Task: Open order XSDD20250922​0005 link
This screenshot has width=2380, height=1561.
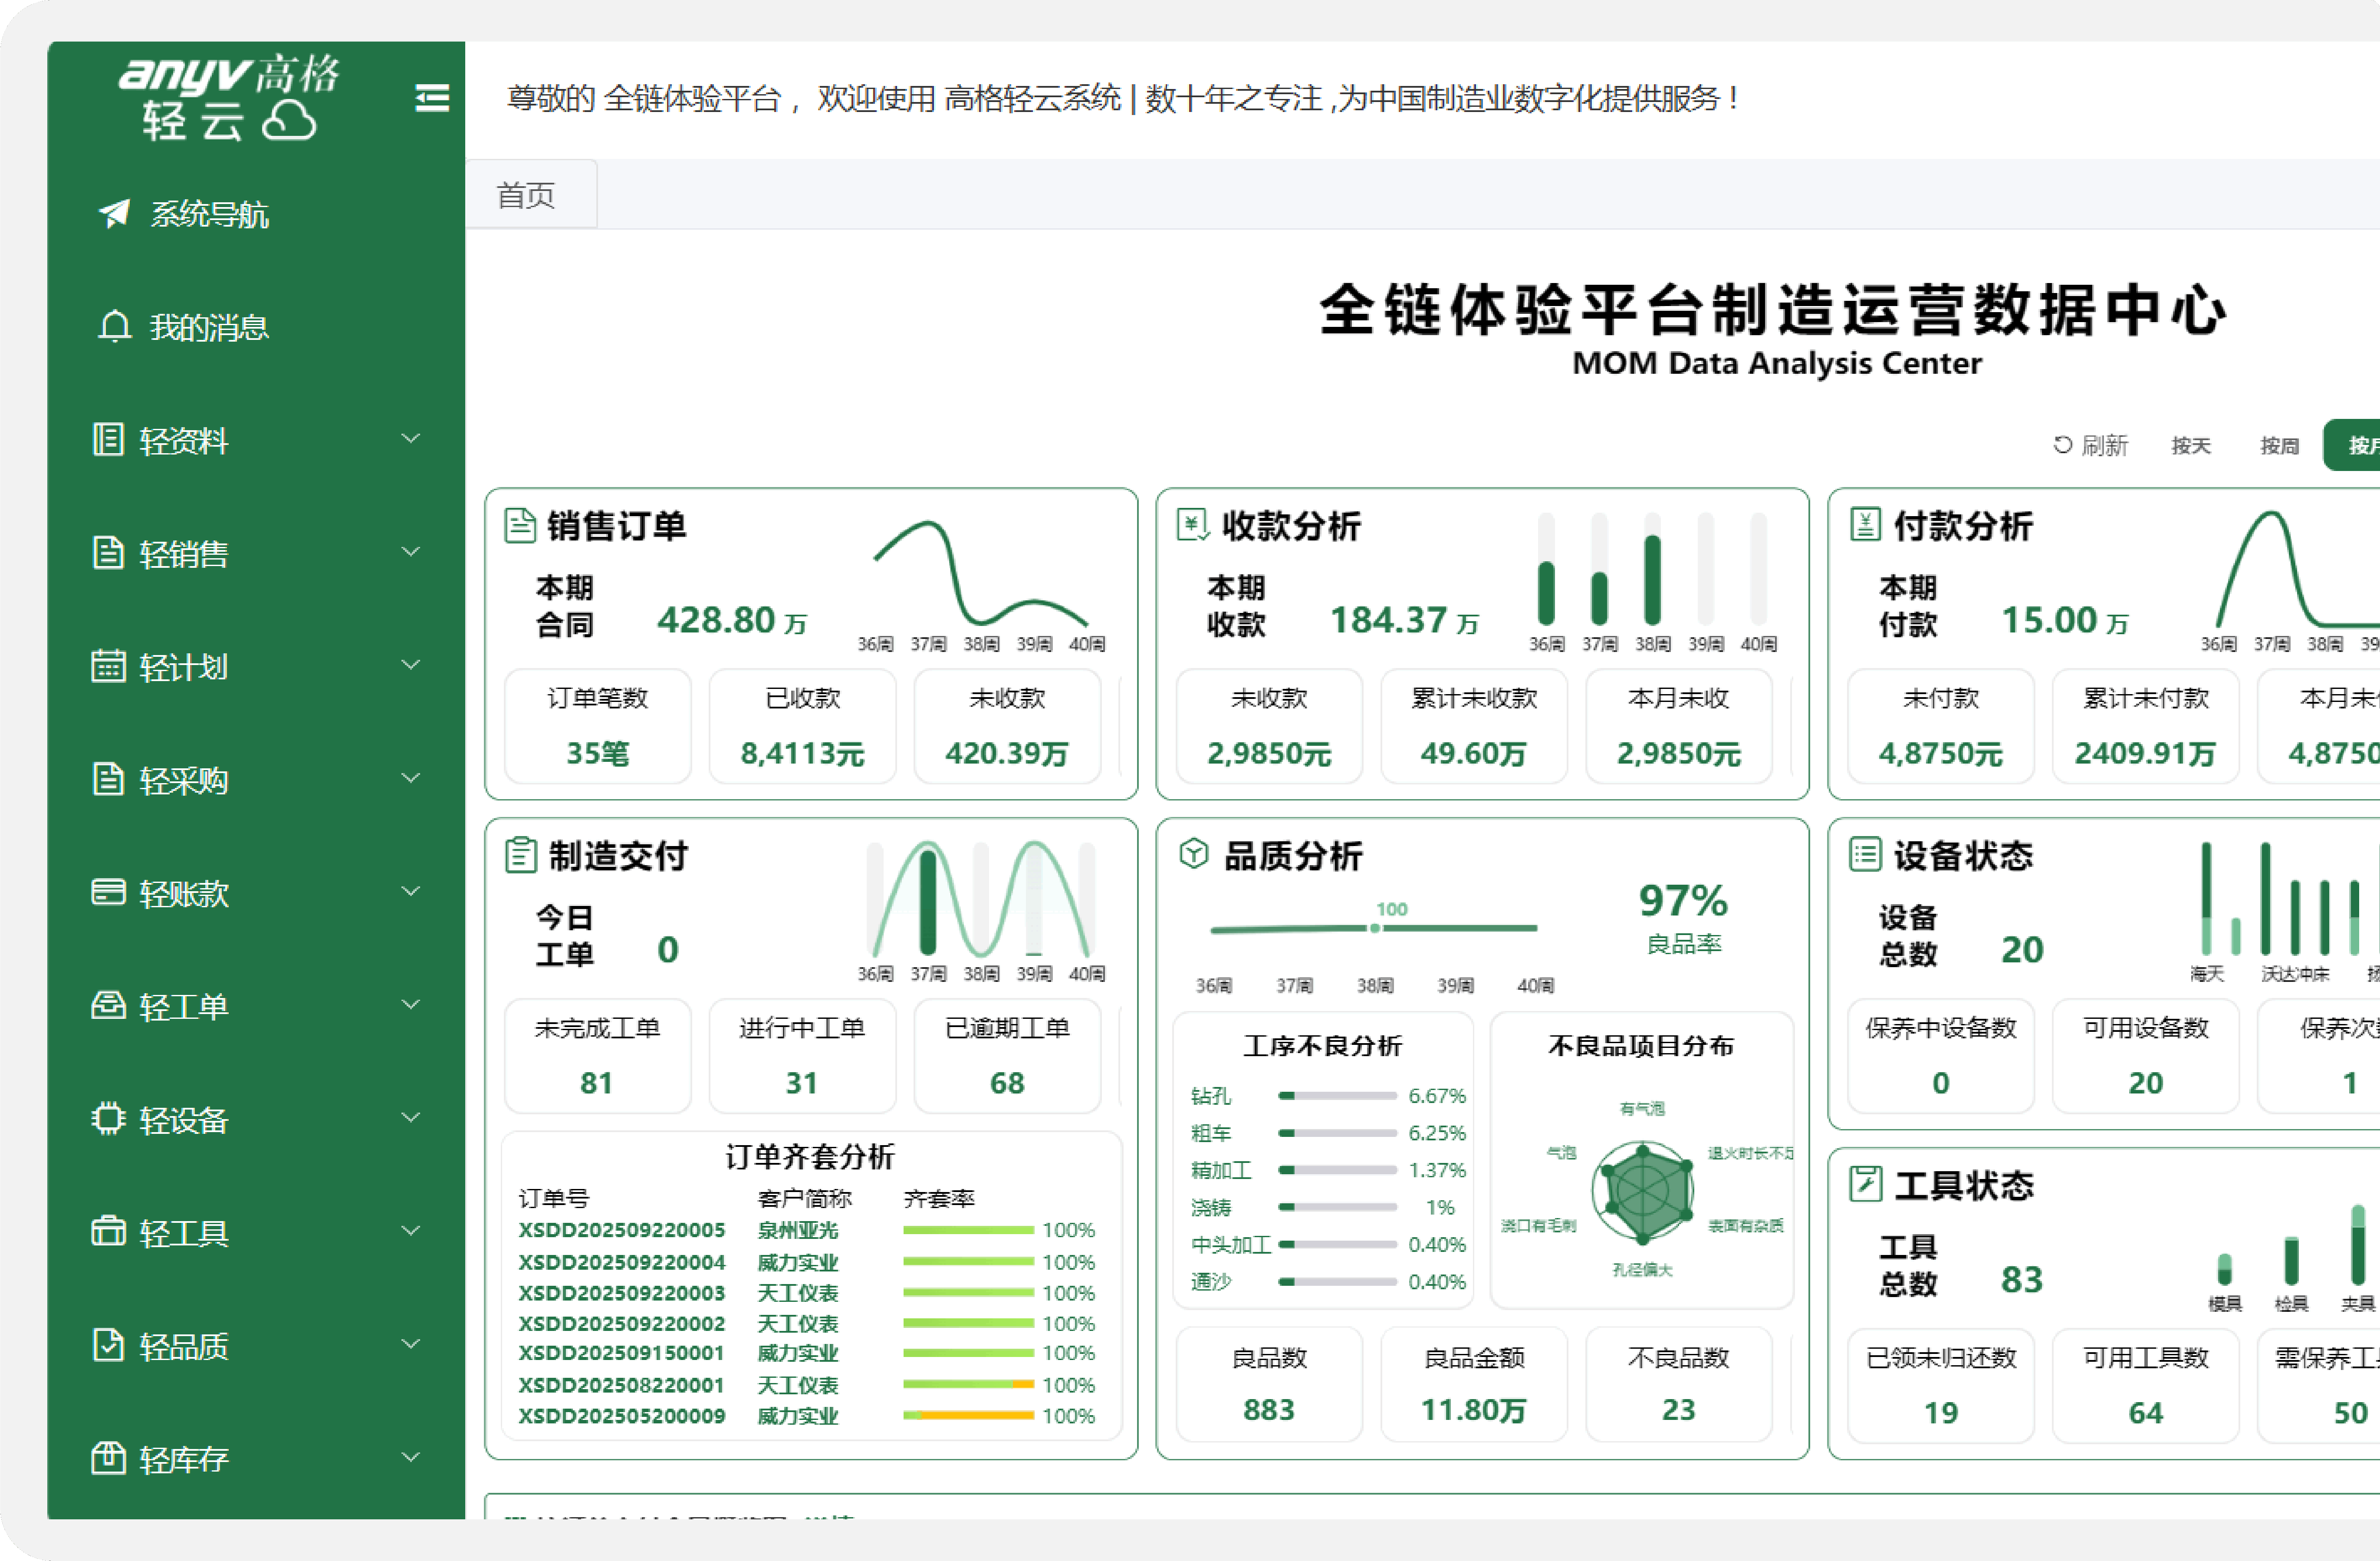Action: click(x=621, y=1230)
